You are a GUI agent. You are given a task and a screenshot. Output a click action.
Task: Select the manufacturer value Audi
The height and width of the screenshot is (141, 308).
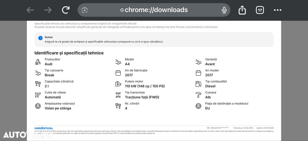coord(49,64)
